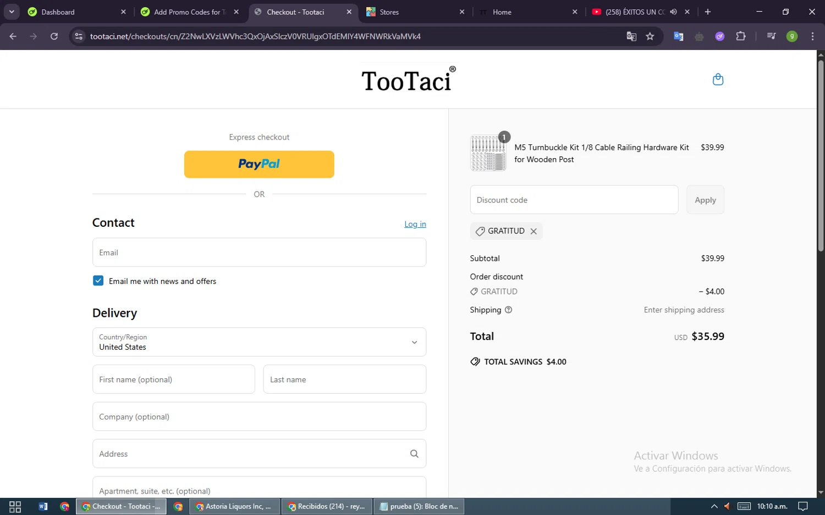Open the tab search dropdown arrow

[12, 12]
